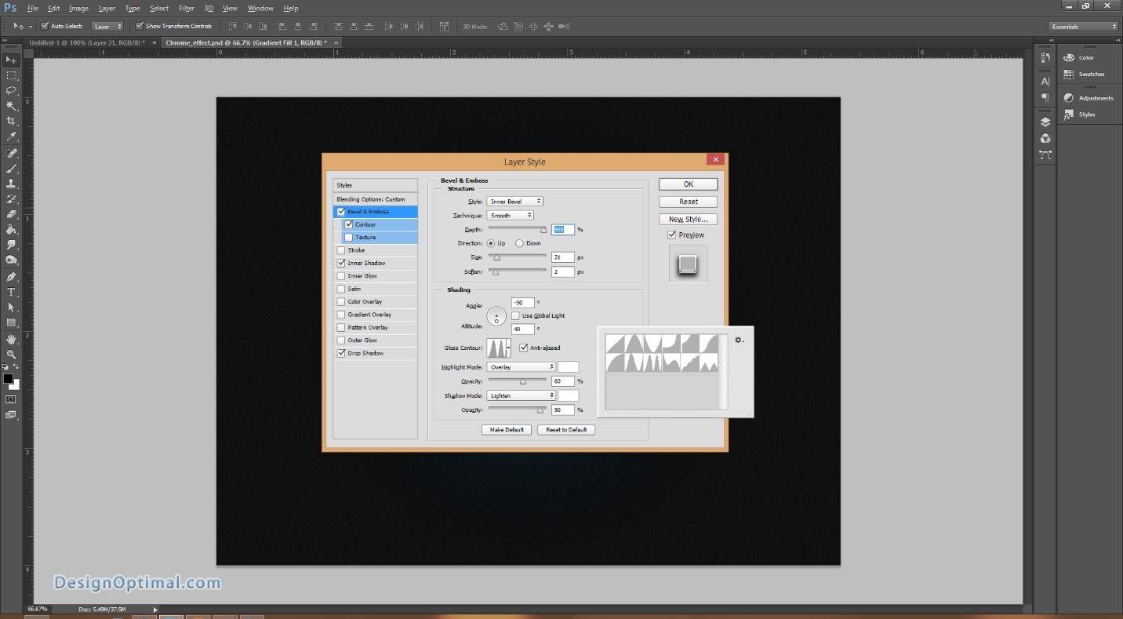Select the Pen tool
This screenshot has width=1123, height=619.
point(11,277)
